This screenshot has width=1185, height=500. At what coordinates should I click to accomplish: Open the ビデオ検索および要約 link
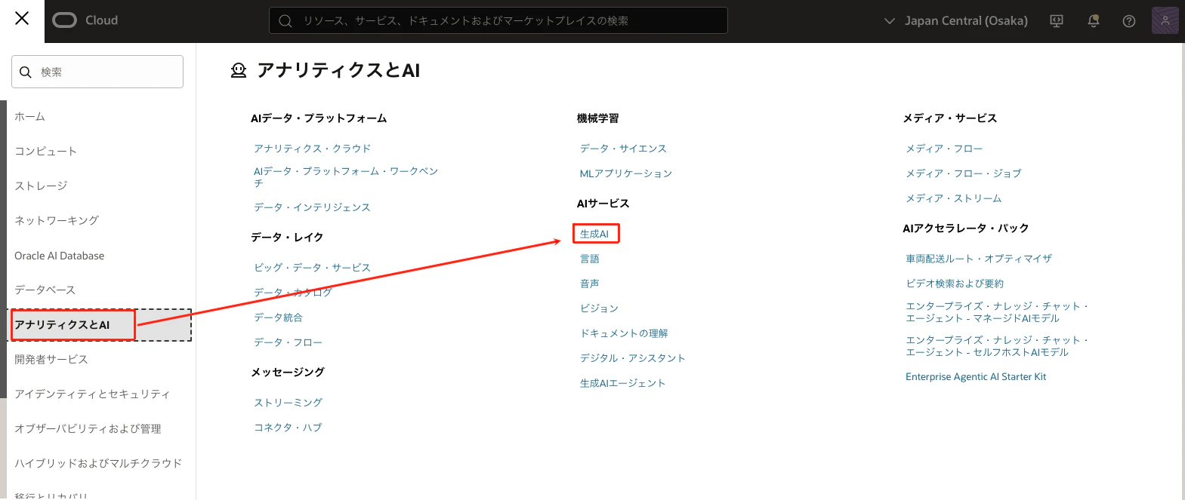(x=955, y=284)
